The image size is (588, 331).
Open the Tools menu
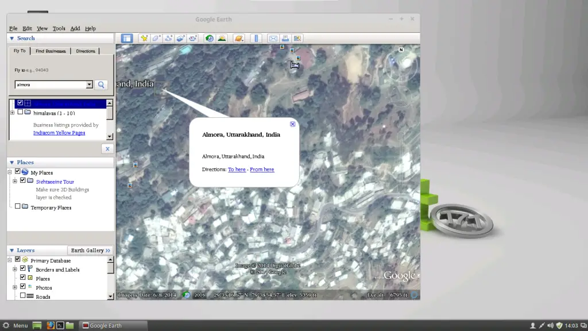(59, 29)
